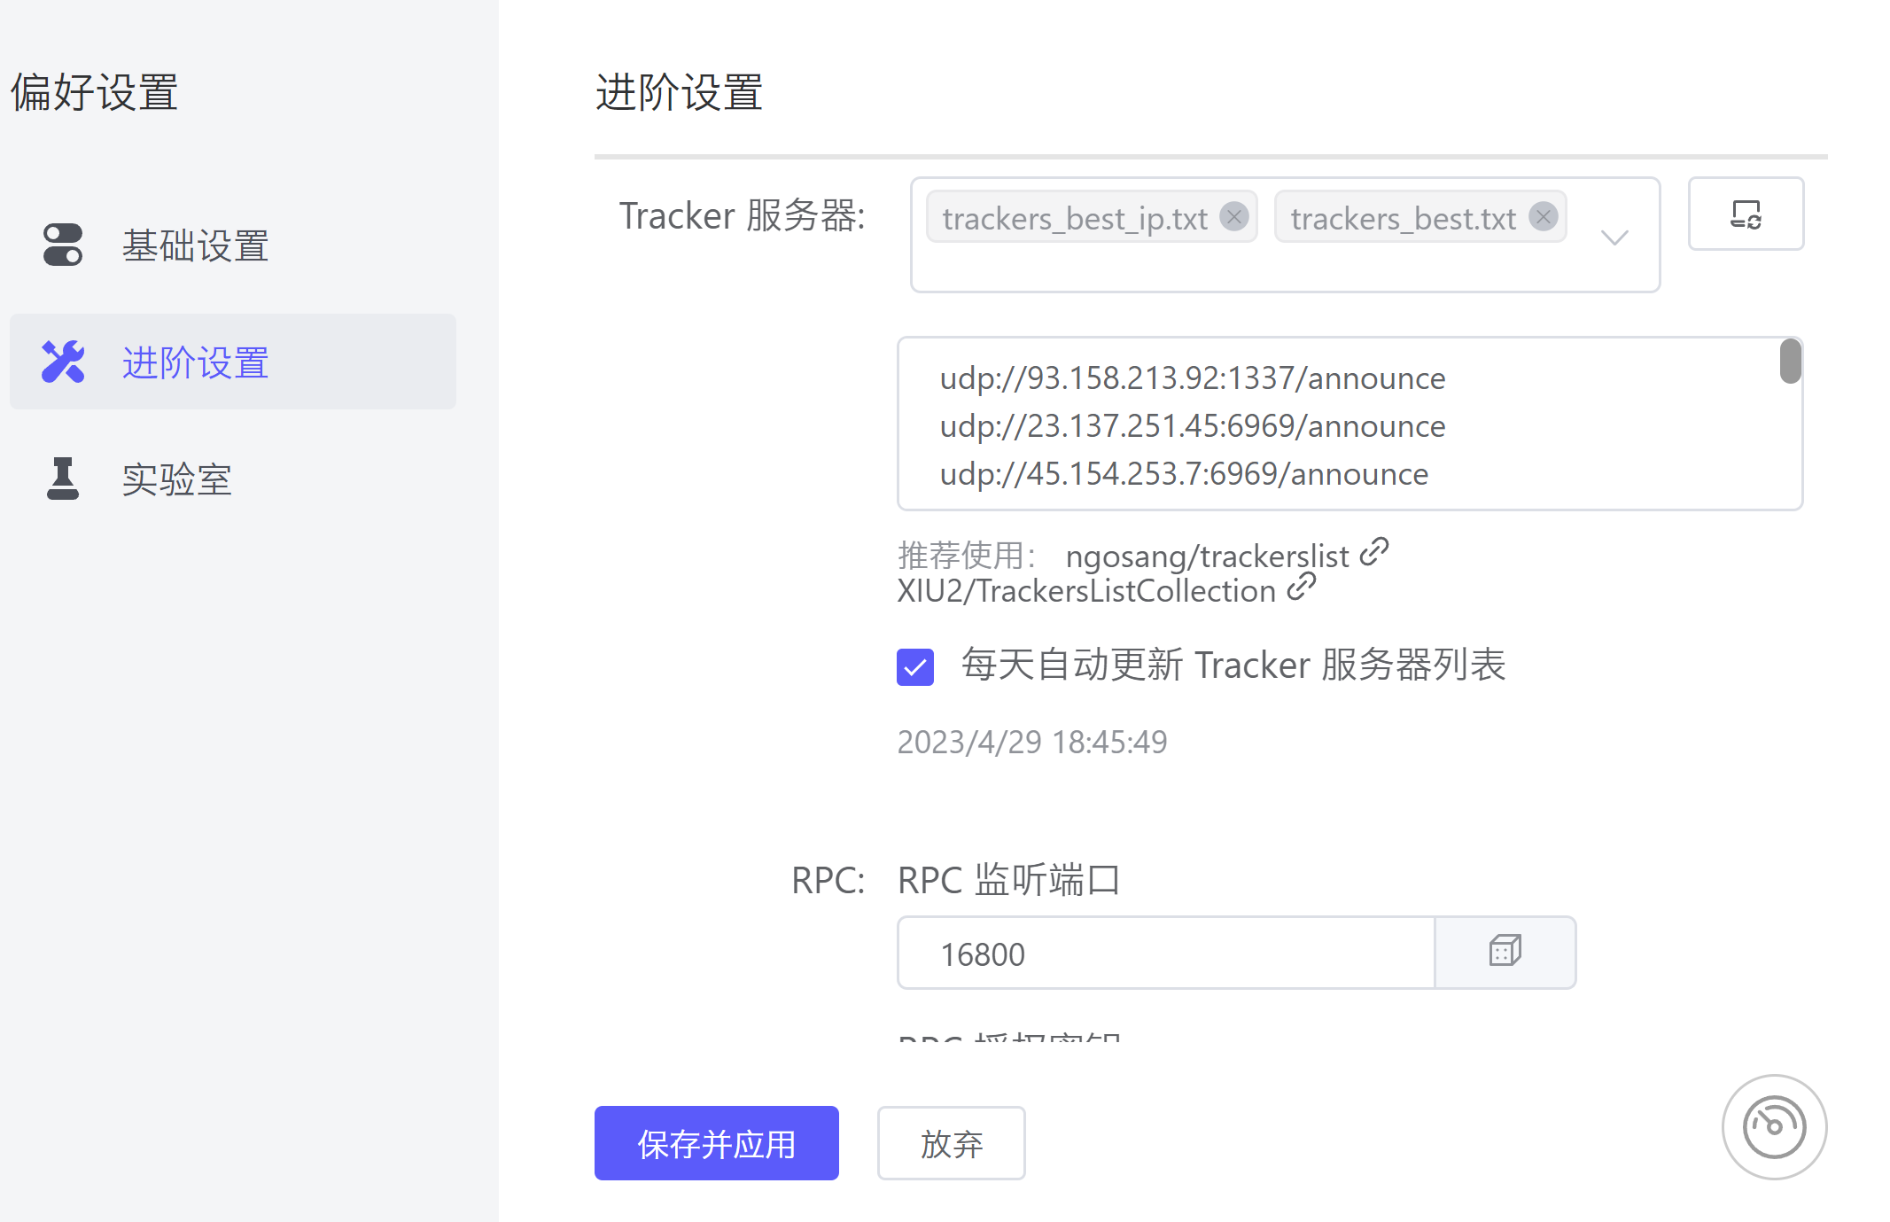Open the 基础设置 menu item
Viewport: 1890px width, 1222px height.
(195, 245)
